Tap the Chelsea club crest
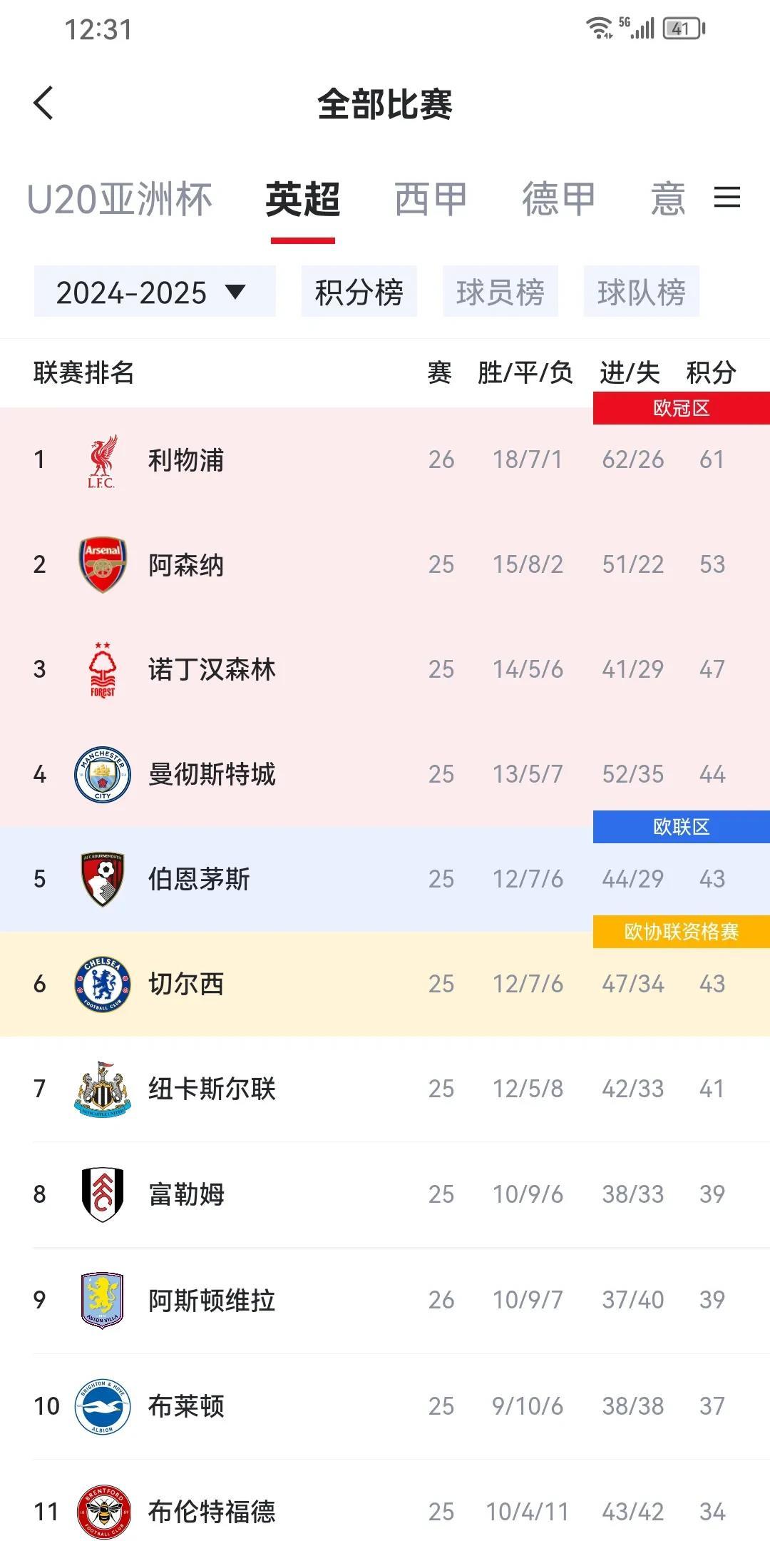The width and height of the screenshot is (770, 1541). tap(103, 984)
